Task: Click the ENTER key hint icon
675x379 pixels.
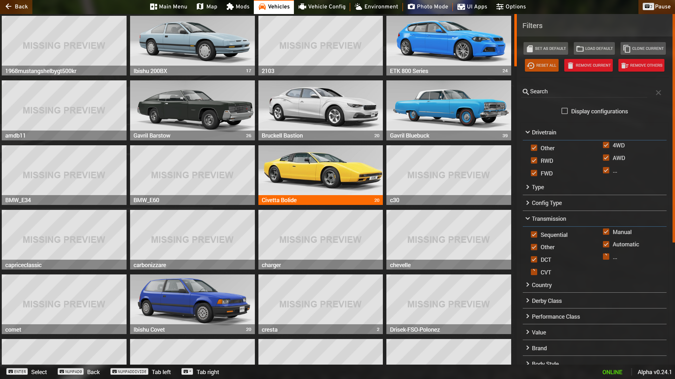Action: coord(17,372)
